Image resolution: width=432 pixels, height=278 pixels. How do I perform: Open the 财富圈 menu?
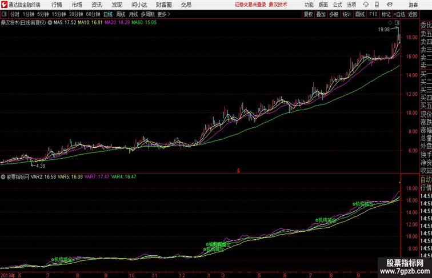(x=163, y=5)
